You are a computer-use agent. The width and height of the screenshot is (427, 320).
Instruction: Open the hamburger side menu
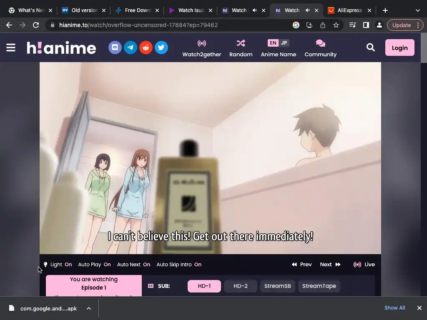pyautogui.click(x=11, y=47)
